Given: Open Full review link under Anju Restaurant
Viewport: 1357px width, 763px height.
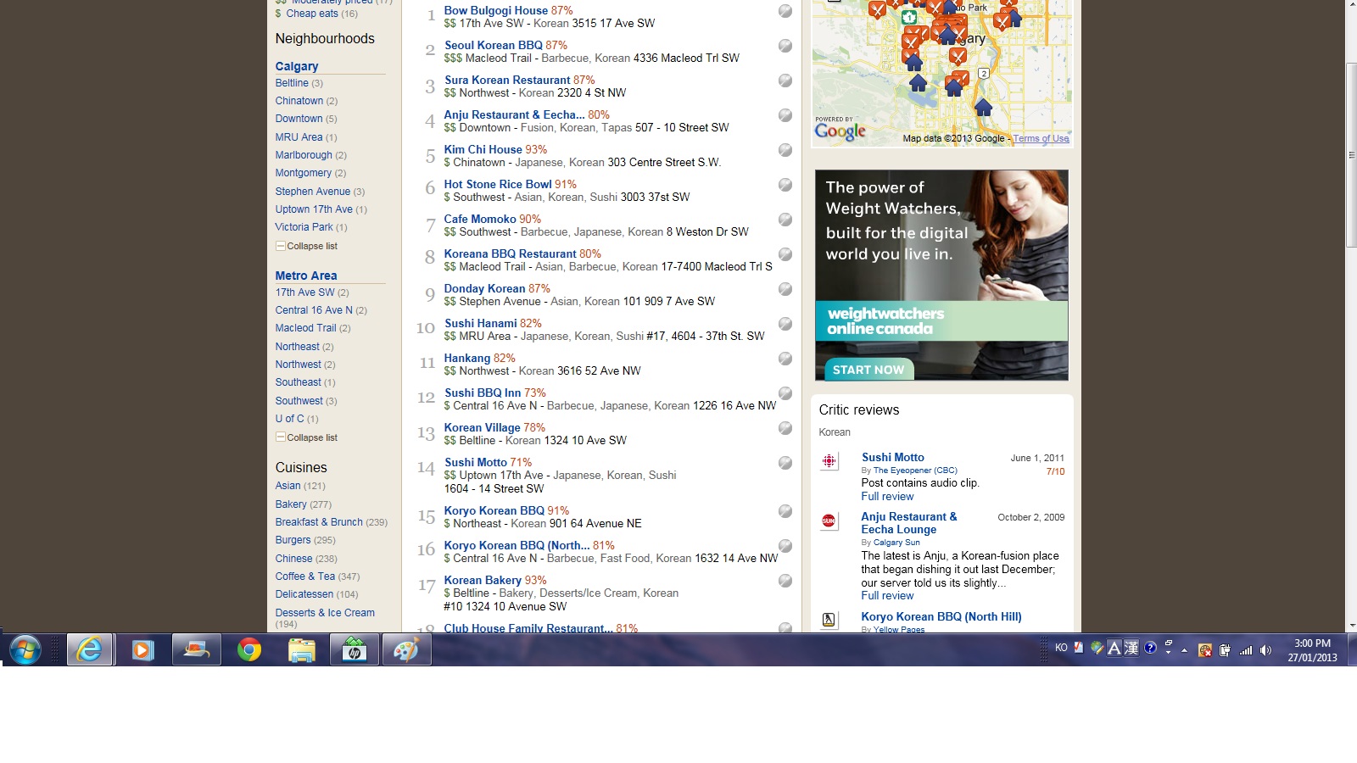Looking at the screenshot, I should [x=887, y=596].
